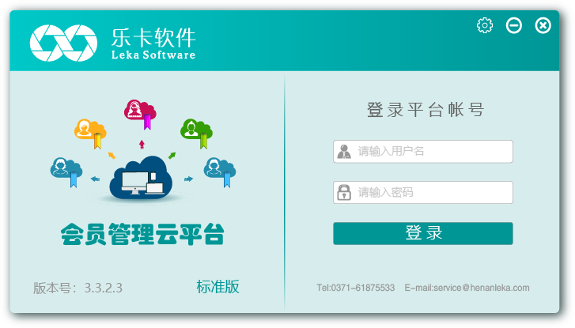Click the padlock icon in password field
Screen dimensions: 575x328
click(x=344, y=192)
